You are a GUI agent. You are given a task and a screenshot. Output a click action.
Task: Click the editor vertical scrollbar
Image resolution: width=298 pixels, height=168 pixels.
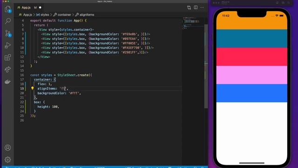click(x=206, y=66)
